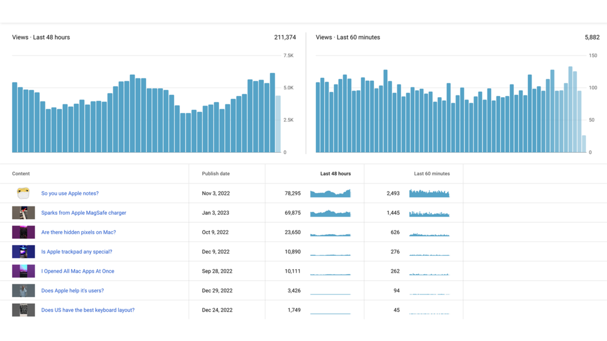Open video 'Sparks from Apple MagSafe charger'

point(83,212)
